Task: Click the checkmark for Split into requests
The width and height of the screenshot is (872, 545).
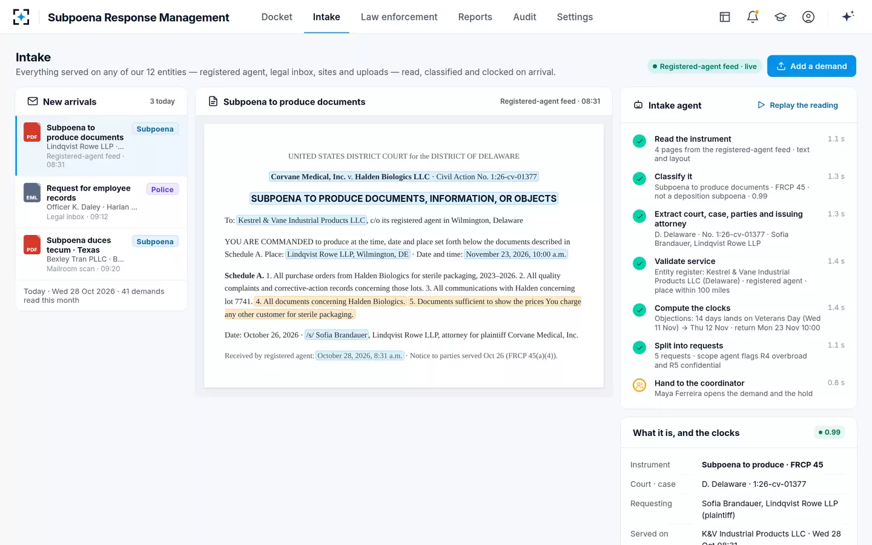Action: tap(639, 348)
